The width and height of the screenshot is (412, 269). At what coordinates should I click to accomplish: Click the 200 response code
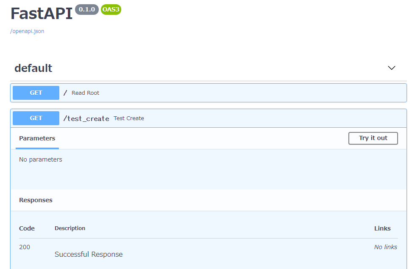[x=25, y=247]
